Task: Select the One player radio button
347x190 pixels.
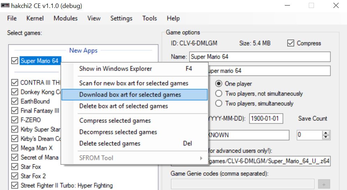Action: 219,84
